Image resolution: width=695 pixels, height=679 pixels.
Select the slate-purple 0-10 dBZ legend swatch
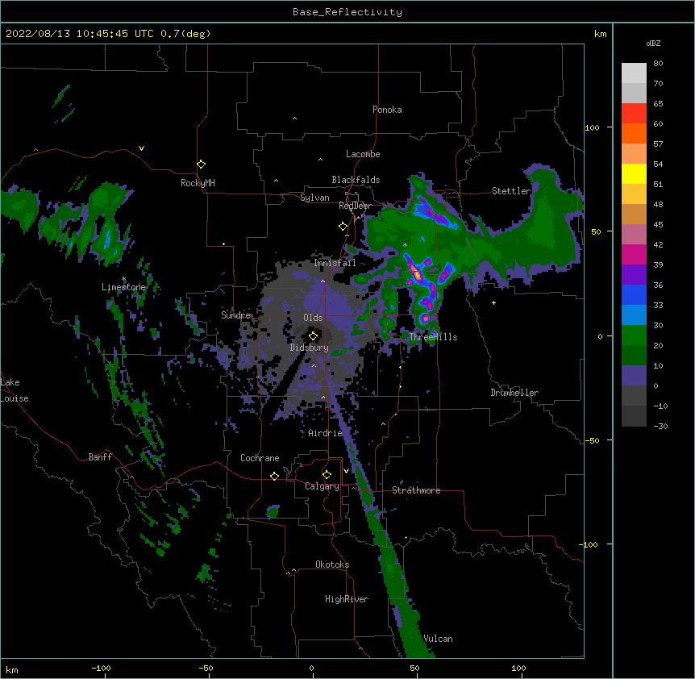(x=634, y=376)
